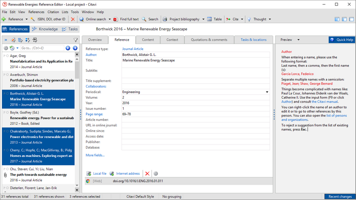Image resolution: width=356 pixels, height=200 pixels.
Task: Click the import selection filter icon
Action: click(35, 40)
